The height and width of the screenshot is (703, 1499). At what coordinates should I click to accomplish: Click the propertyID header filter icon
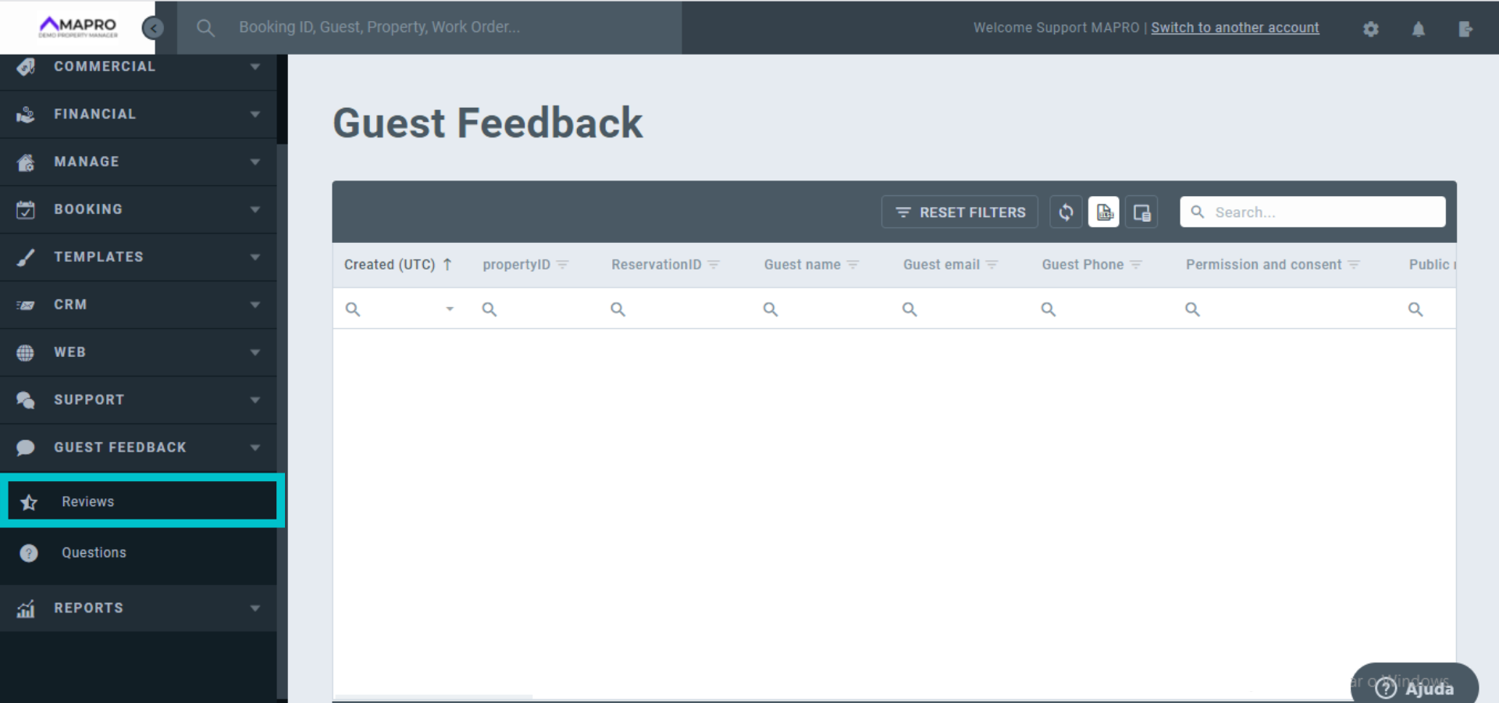[562, 265]
